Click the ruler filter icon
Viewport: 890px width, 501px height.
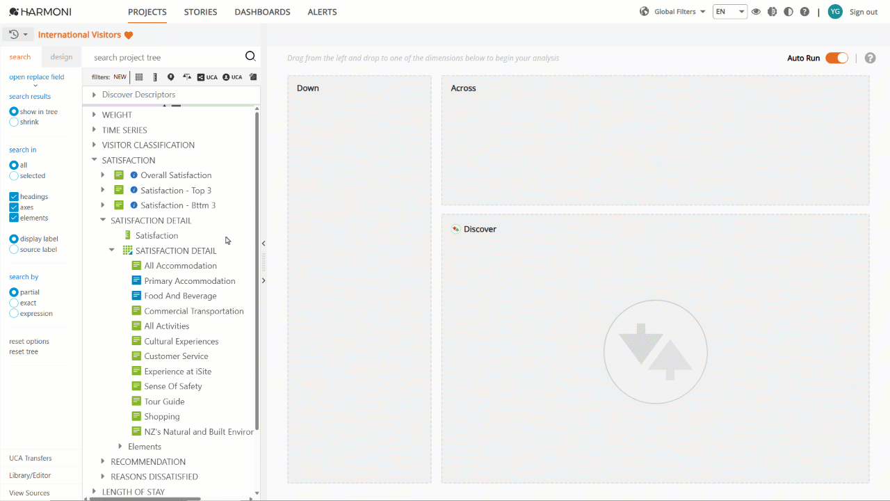[x=155, y=77]
